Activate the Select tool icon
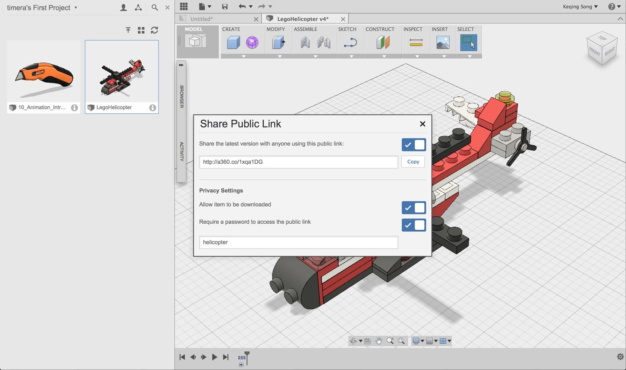The height and width of the screenshot is (370, 626). click(x=469, y=43)
